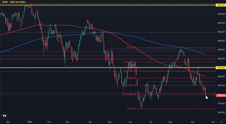The height and width of the screenshot is (124, 226).
Task: Click the Mar label on time axis
Action: 68,122
